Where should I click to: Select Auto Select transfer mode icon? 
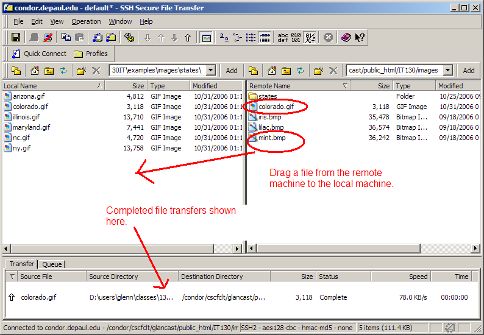pos(310,38)
